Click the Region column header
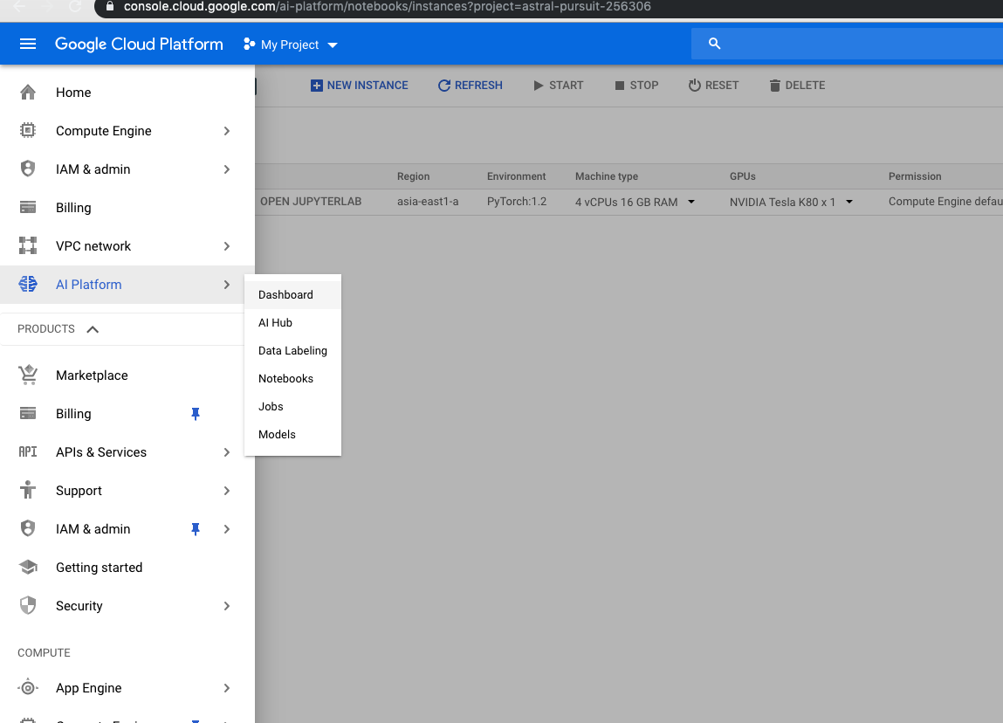 pos(413,176)
